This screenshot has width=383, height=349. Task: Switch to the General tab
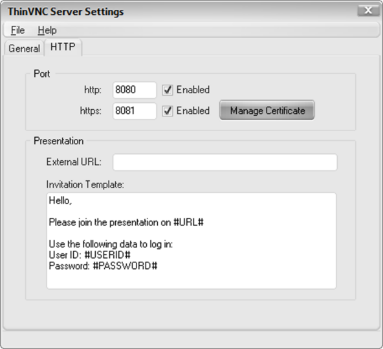[x=24, y=48]
